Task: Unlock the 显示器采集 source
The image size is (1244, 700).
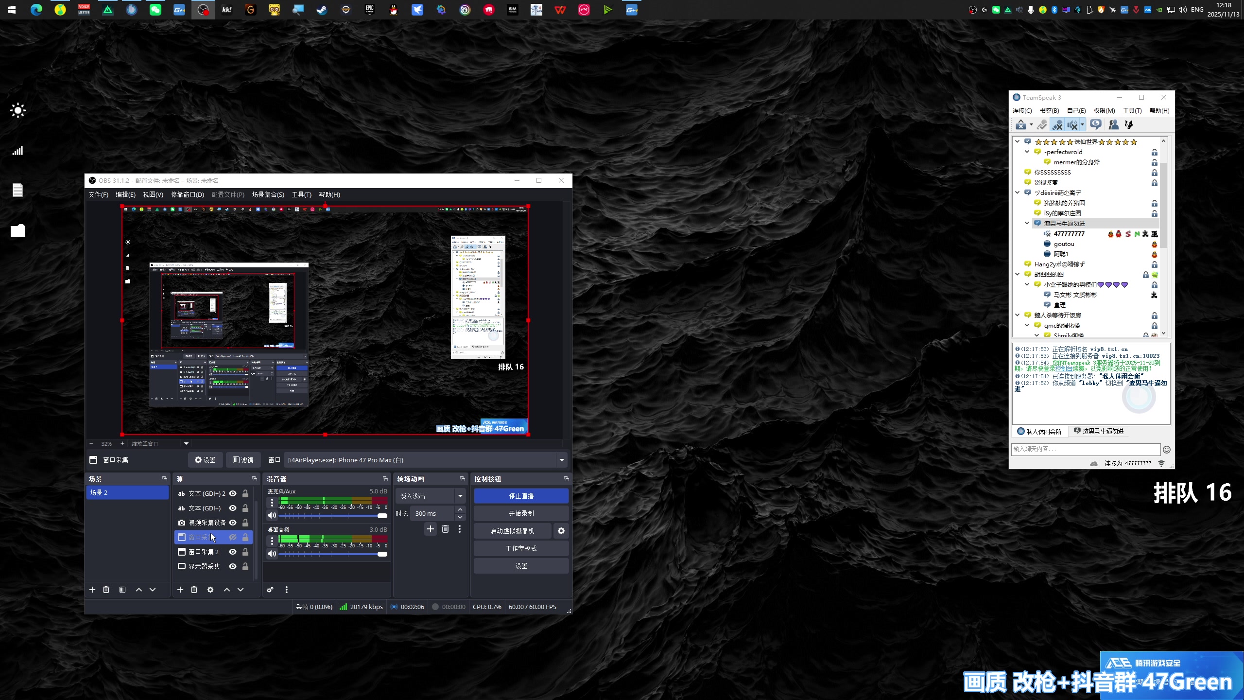Action: pos(245,566)
